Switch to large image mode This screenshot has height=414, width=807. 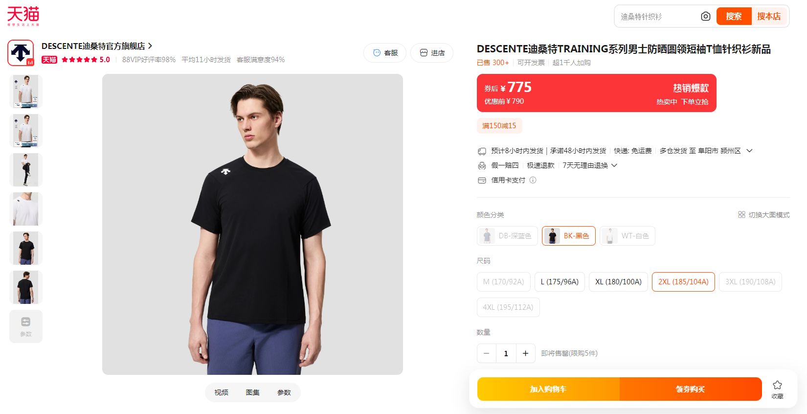click(x=763, y=215)
